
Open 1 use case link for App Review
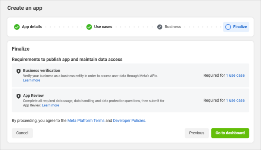[x=235, y=100]
